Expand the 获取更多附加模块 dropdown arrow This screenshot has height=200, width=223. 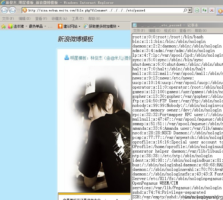(118, 27)
